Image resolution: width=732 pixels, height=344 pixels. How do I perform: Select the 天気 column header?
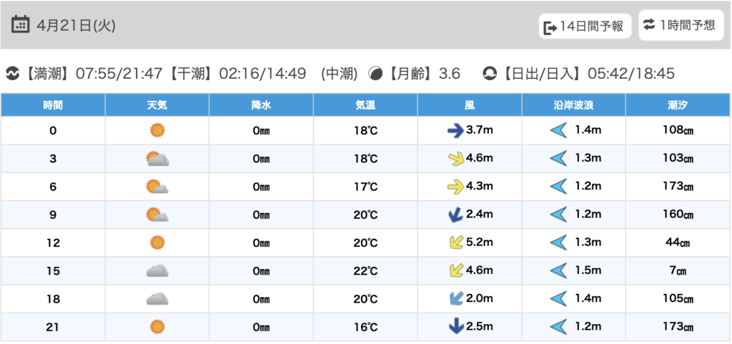157,105
